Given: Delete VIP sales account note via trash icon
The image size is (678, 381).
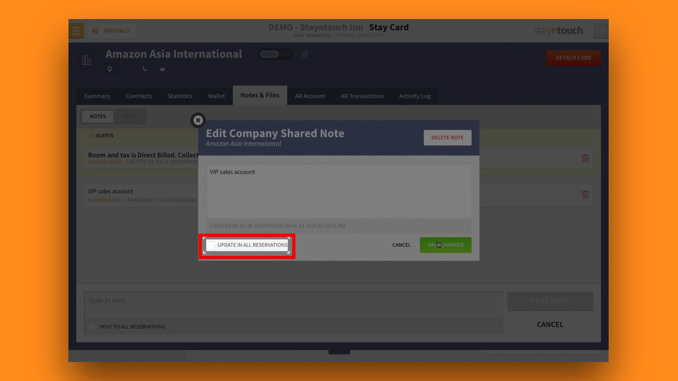Looking at the screenshot, I should (585, 195).
